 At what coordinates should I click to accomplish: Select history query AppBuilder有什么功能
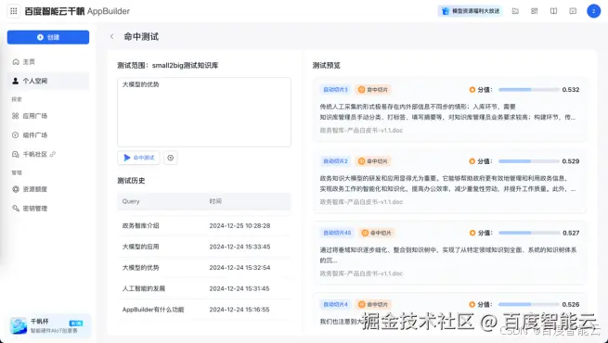pyautogui.click(x=153, y=310)
